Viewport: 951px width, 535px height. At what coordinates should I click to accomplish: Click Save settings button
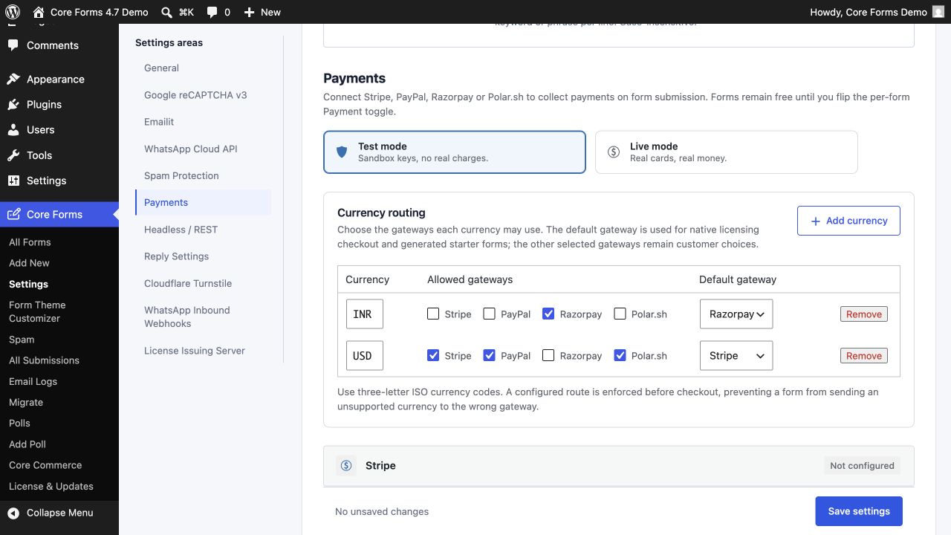pyautogui.click(x=859, y=511)
